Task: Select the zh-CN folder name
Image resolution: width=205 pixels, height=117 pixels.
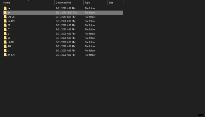Action: coord(11,55)
